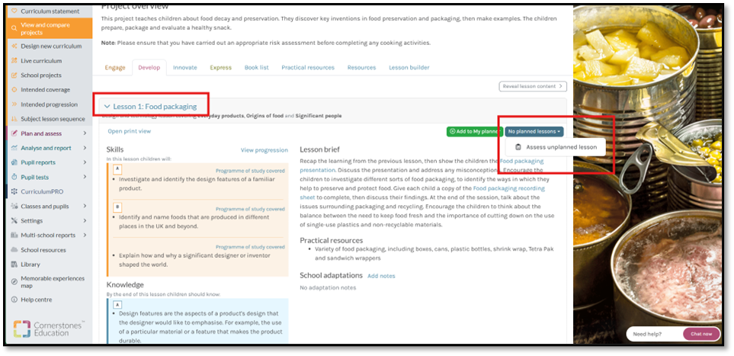This screenshot has width=734, height=356.
Task: Click the View progression link
Action: tap(264, 150)
